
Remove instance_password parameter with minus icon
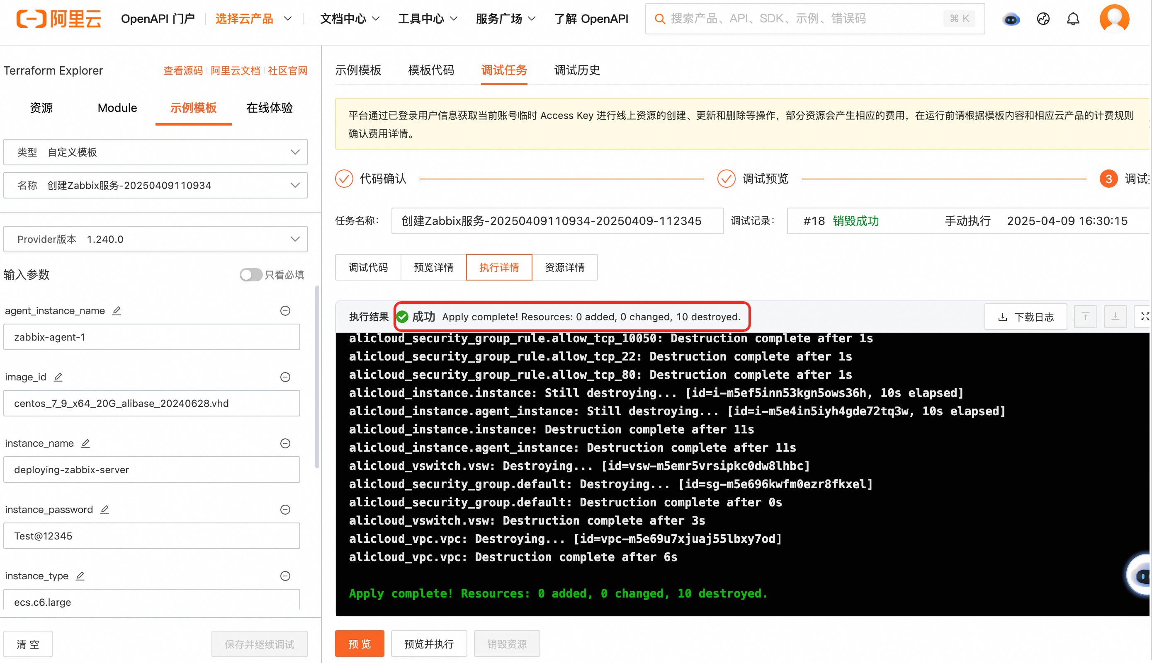click(285, 510)
